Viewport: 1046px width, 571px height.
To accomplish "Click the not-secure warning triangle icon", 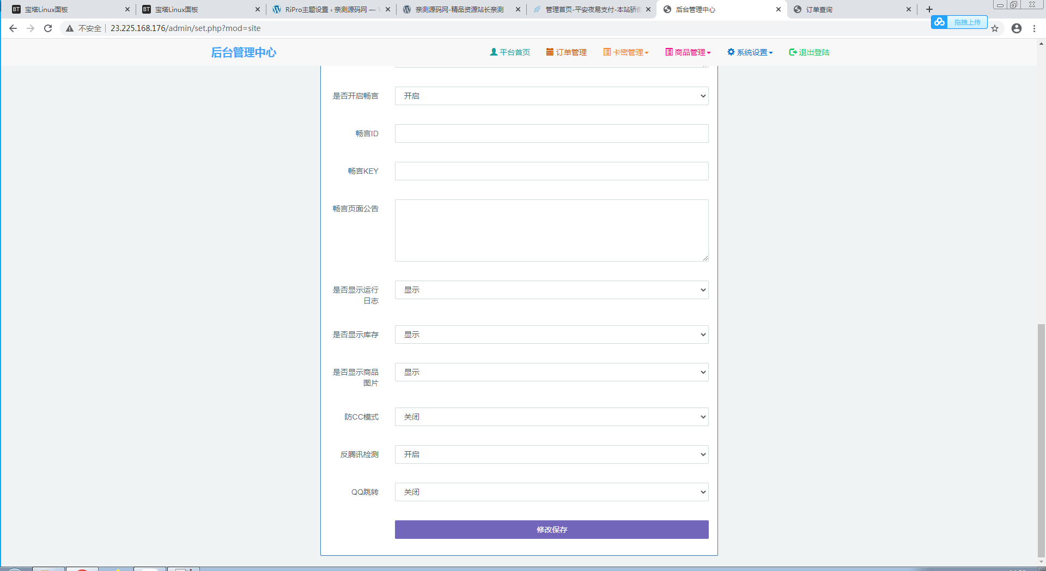I will pyautogui.click(x=70, y=28).
